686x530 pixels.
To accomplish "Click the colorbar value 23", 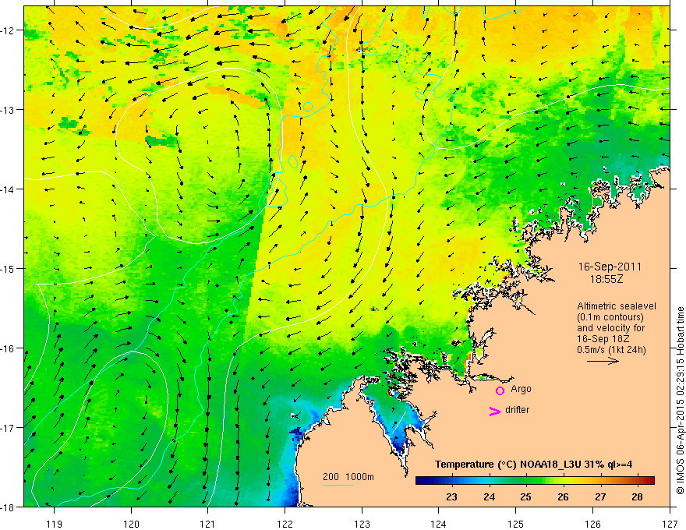I will (451, 496).
